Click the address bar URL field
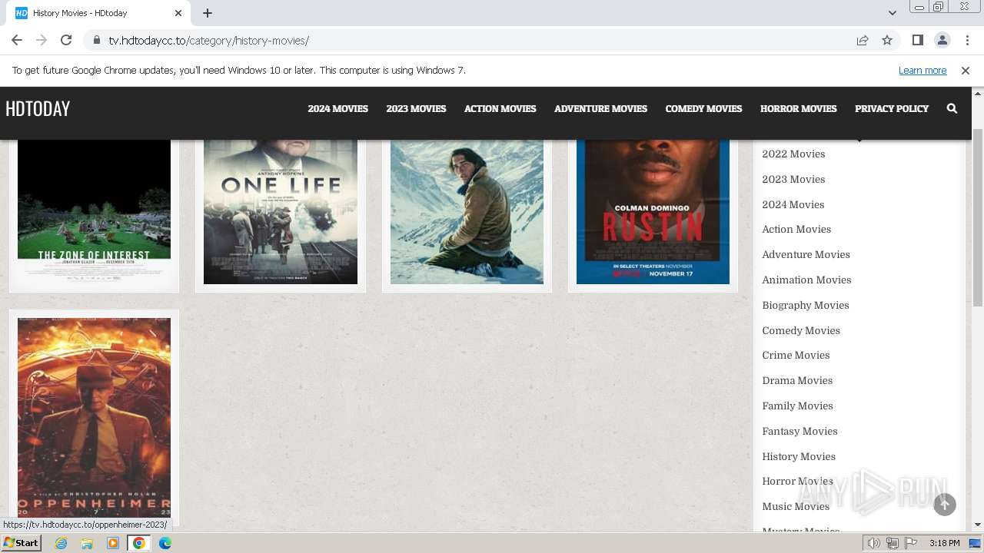This screenshot has height=553, width=984. coord(477,41)
